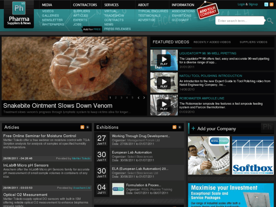
Task: Click the Softbox company thumbnail
Action: pos(253,155)
